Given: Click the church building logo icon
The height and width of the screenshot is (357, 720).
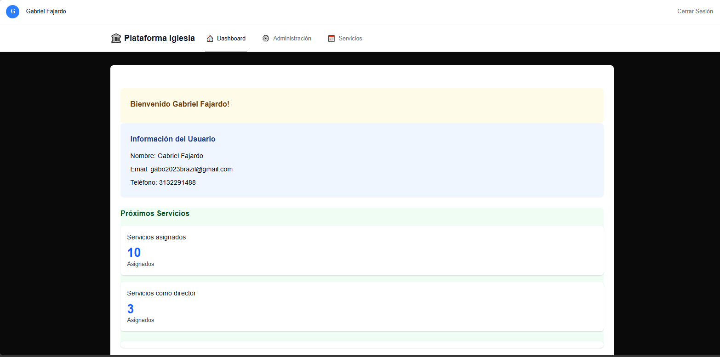Looking at the screenshot, I should click(x=116, y=38).
